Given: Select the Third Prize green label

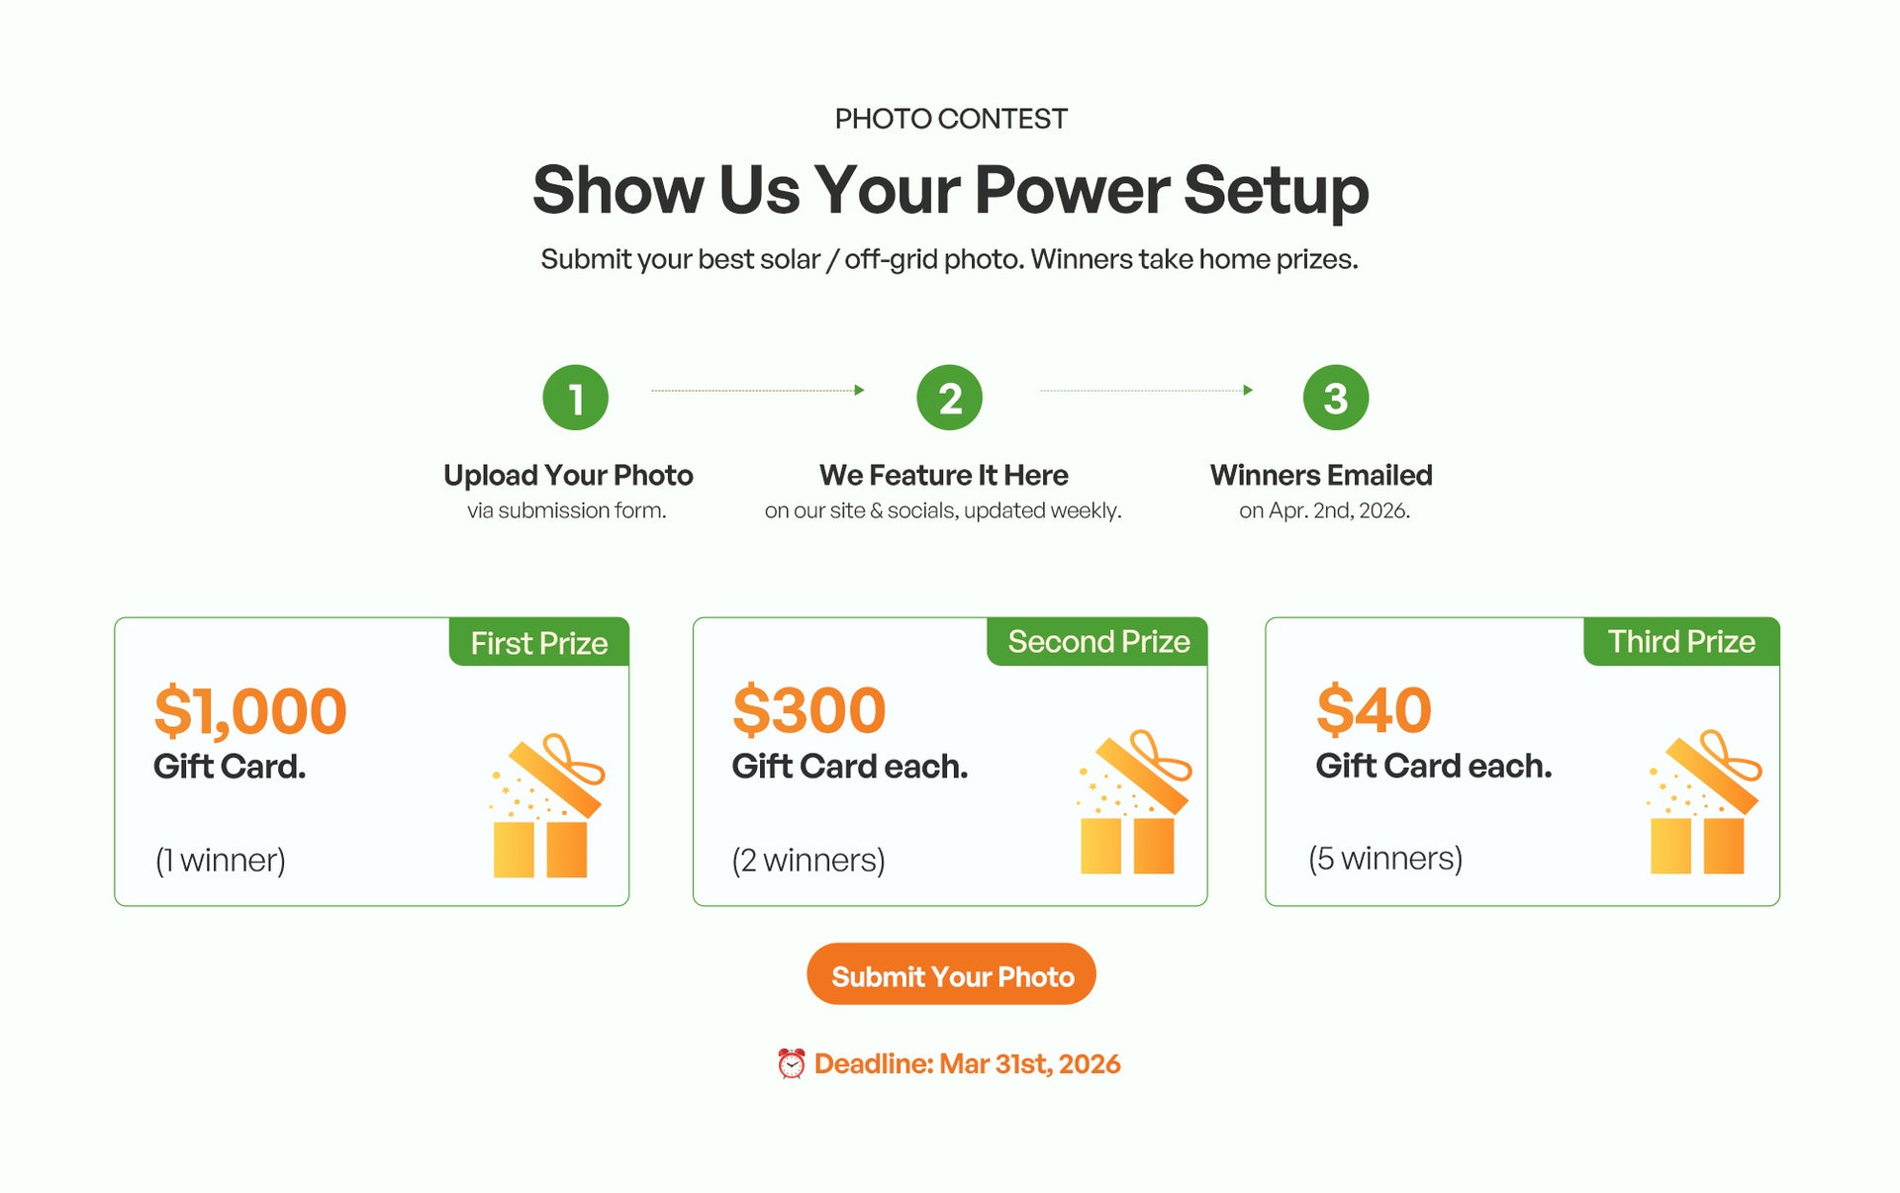Looking at the screenshot, I should 1681,642.
